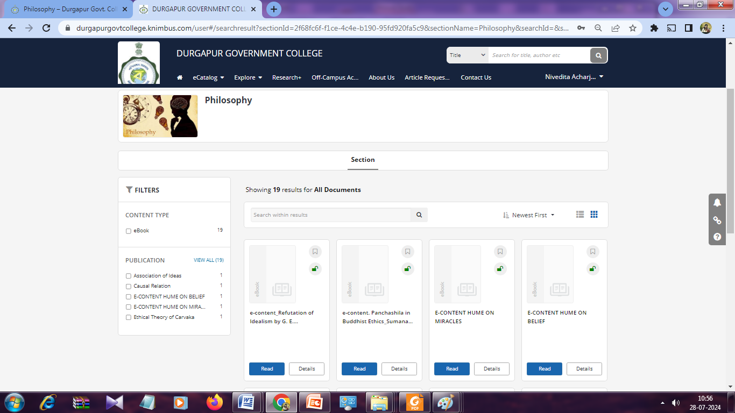735x413 pixels.
Task: Click VIEW ALL (19) publications link
Action: pyautogui.click(x=208, y=260)
